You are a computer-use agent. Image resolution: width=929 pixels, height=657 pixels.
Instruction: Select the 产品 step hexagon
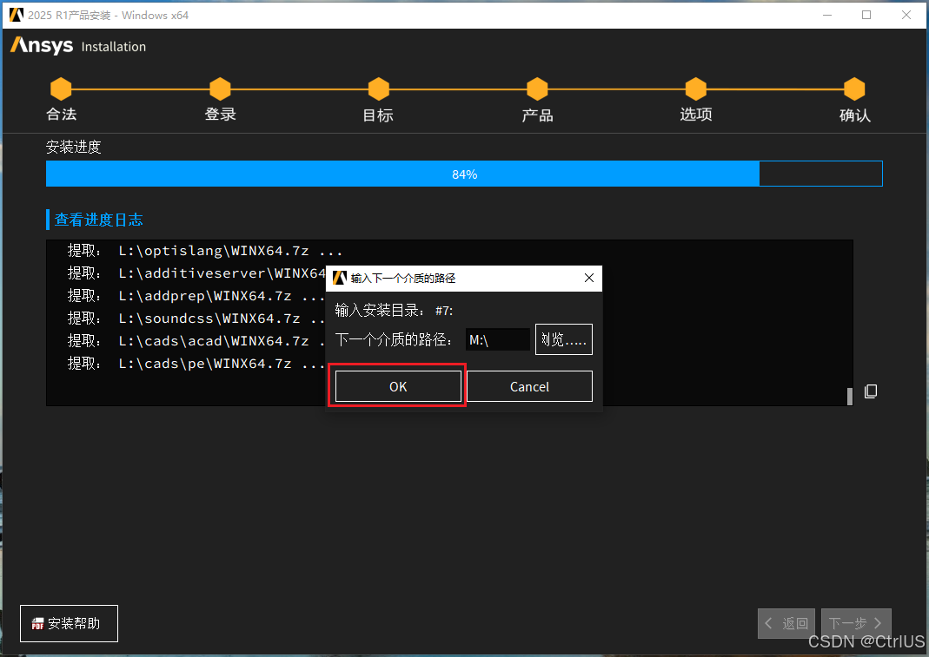coord(537,89)
